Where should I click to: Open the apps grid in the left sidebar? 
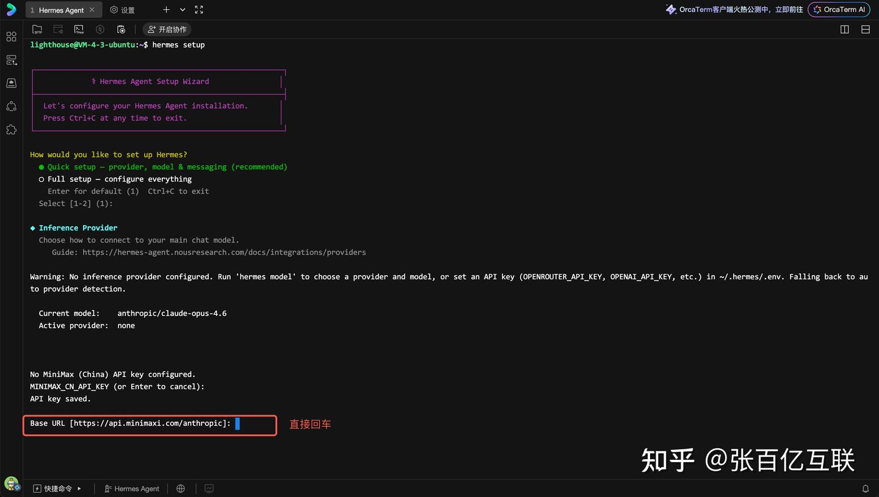click(11, 37)
